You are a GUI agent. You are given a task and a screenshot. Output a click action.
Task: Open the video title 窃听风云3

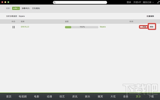click(25, 27)
